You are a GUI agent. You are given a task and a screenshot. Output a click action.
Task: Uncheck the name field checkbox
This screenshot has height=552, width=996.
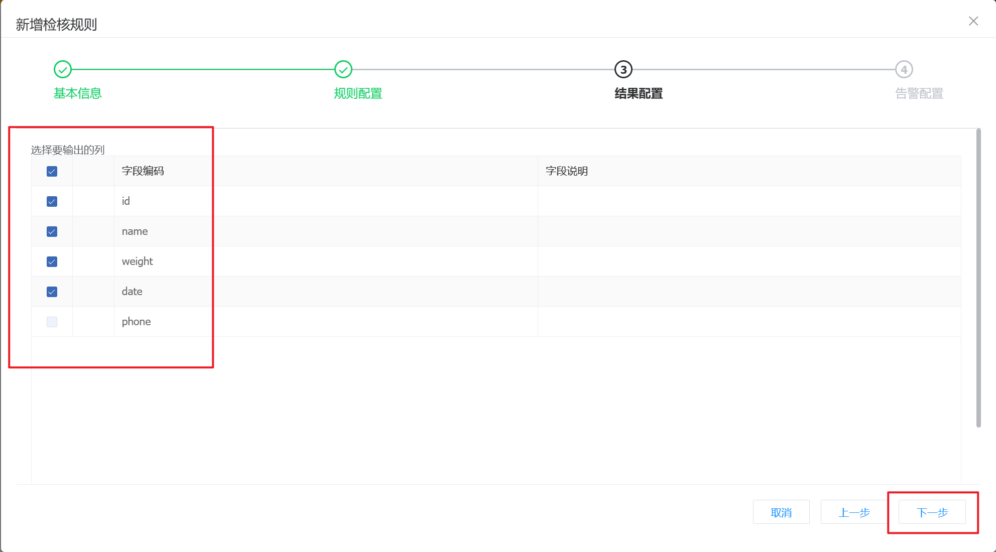(x=52, y=232)
